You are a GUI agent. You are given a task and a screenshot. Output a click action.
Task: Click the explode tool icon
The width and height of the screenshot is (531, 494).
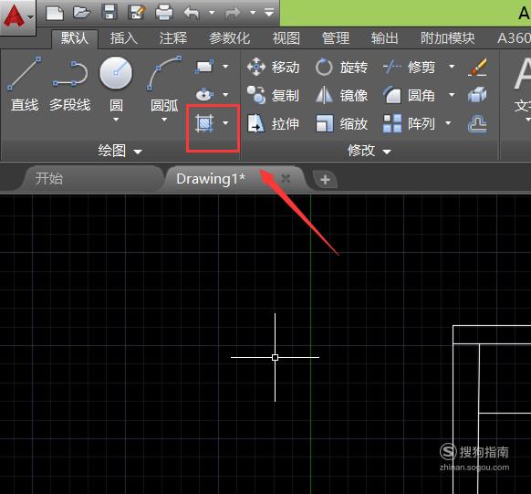coord(477,95)
